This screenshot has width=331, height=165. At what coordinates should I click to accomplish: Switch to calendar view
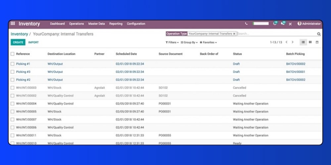coord(317,42)
